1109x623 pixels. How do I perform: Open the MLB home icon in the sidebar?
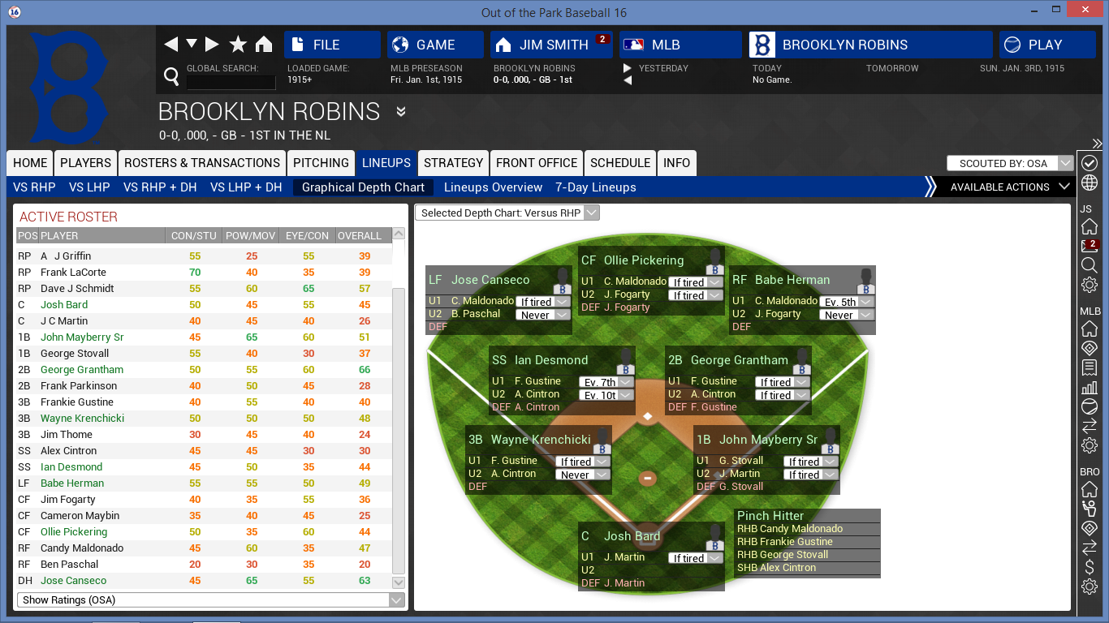point(1090,329)
